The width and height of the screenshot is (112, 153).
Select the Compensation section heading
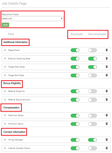(11, 108)
